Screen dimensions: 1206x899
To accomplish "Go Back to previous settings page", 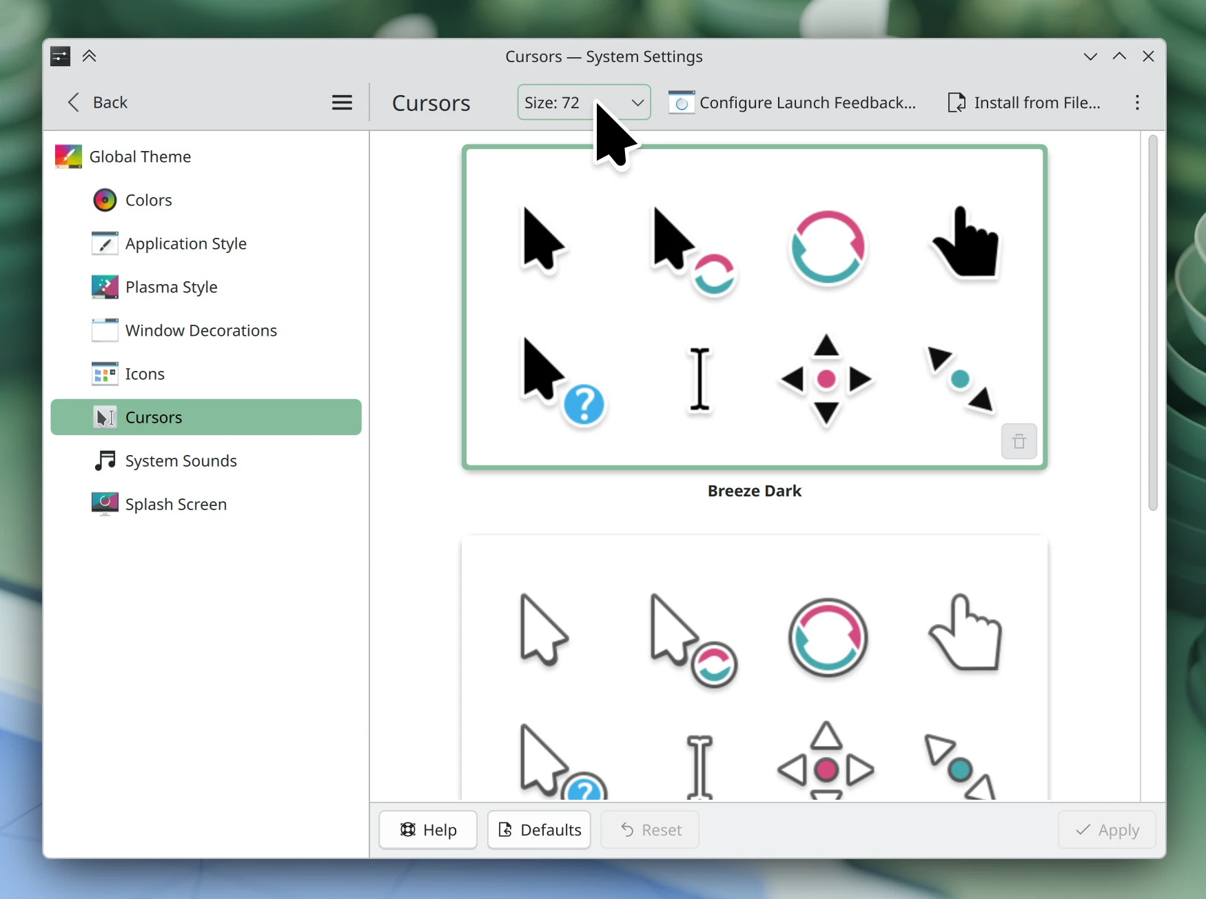I will tap(97, 103).
